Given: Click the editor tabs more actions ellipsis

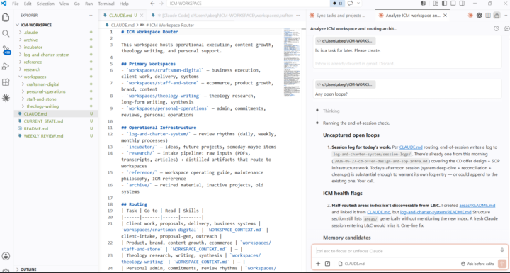Looking at the screenshot, I should tap(298, 16).
